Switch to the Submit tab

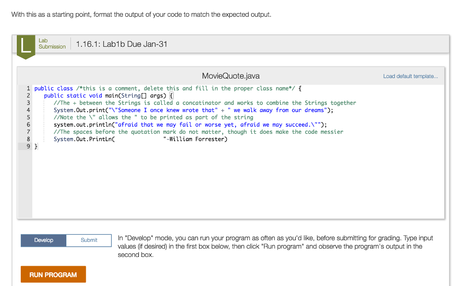[x=88, y=240]
